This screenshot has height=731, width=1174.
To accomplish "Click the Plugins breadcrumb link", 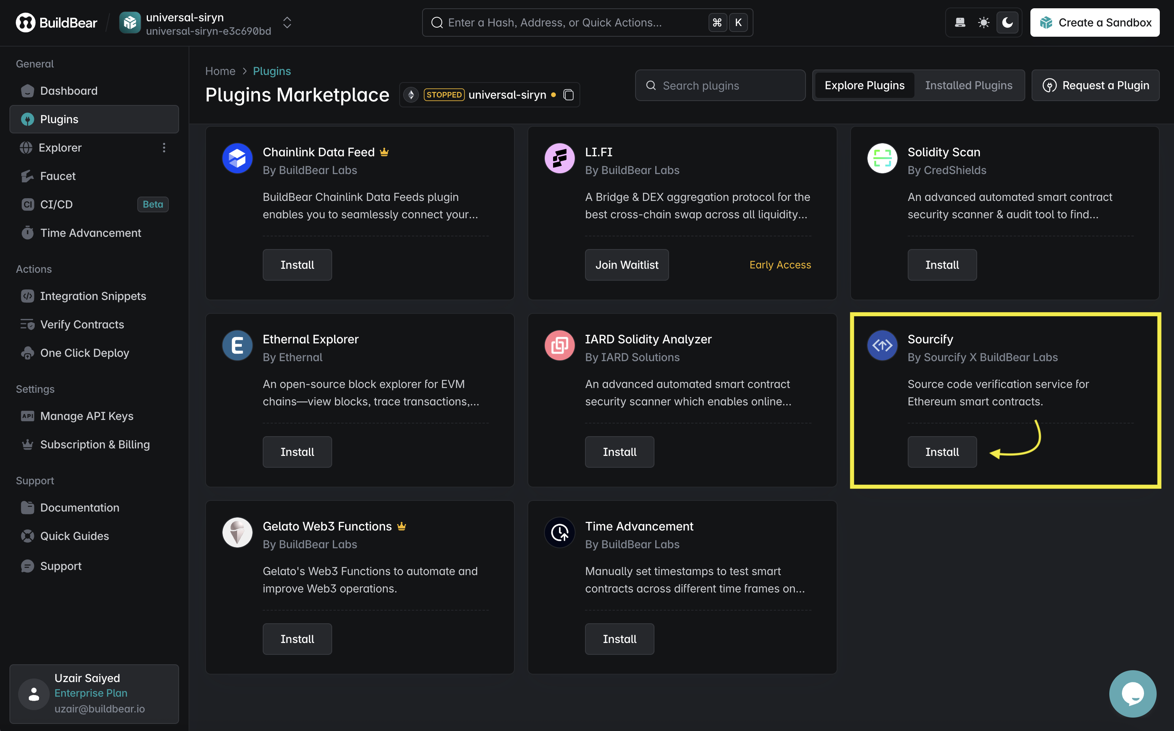I will [x=272, y=71].
